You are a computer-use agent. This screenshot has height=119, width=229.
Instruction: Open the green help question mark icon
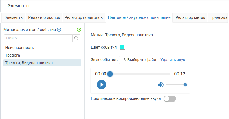click(x=79, y=30)
